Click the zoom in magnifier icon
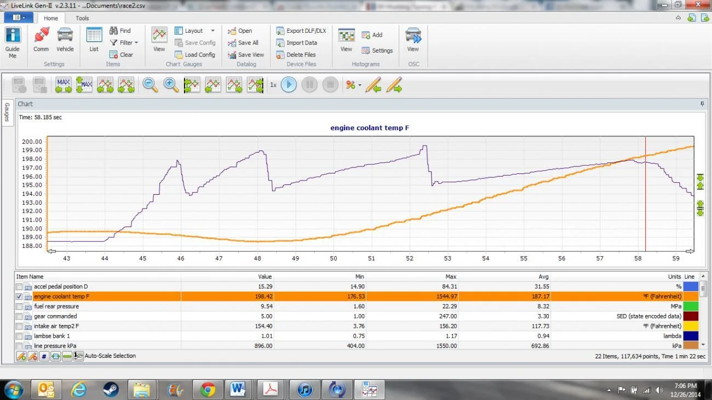 [171, 85]
